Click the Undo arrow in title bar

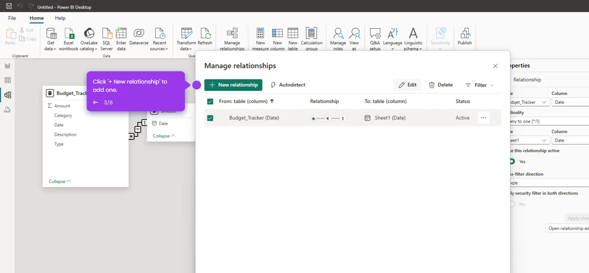[x=20, y=6]
